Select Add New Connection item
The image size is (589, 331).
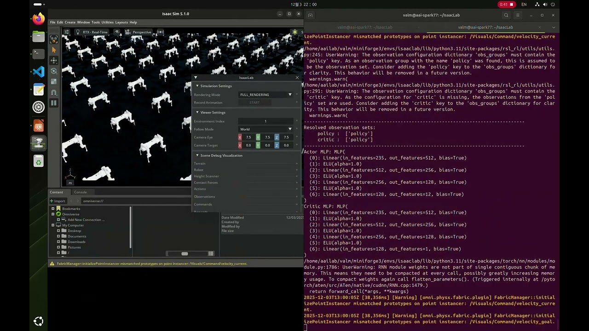(86, 220)
